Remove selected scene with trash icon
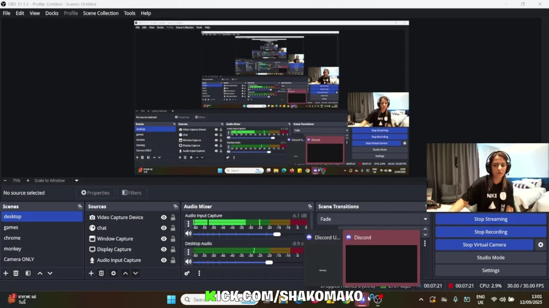 16,273
